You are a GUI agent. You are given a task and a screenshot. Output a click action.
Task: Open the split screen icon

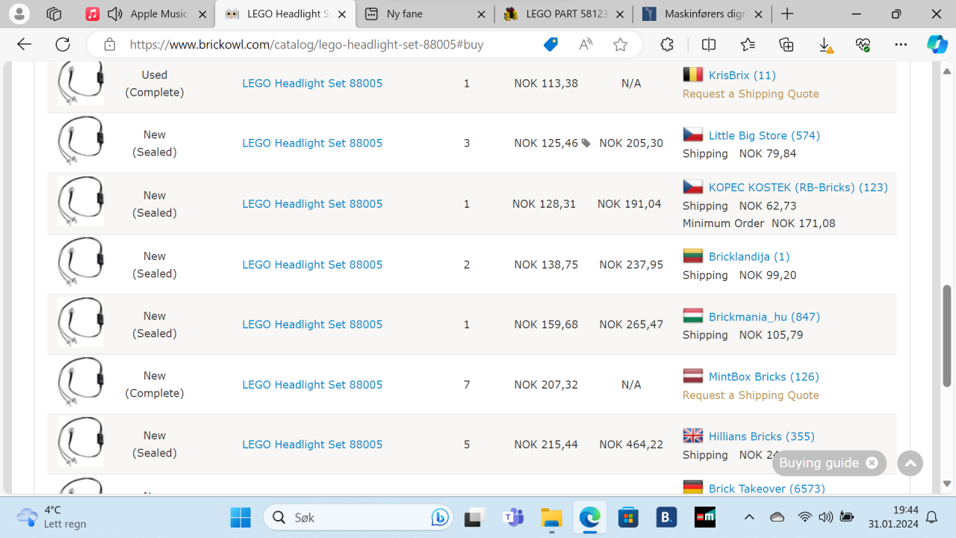coord(709,45)
